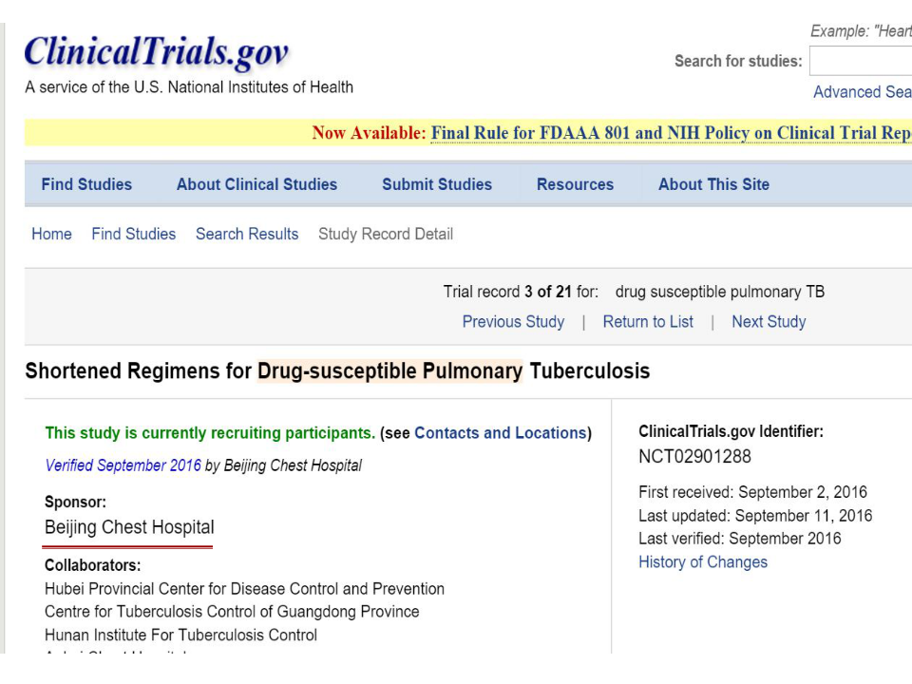Click the NCT02901288 identifier text
Viewport: 912px width, 684px height.
click(694, 456)
